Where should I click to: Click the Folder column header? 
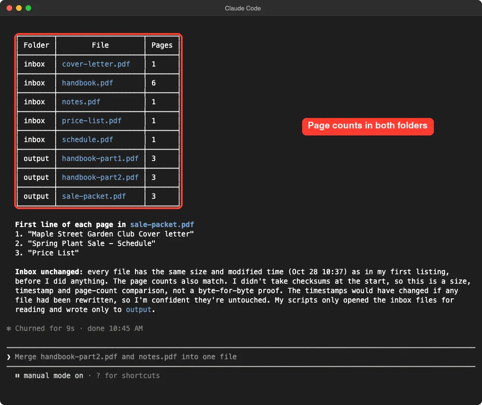click(x=36, y=45)
